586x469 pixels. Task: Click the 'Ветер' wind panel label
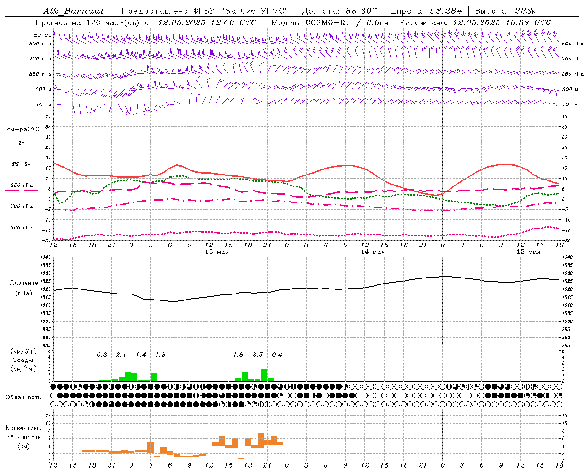click(x=42, y=35)
